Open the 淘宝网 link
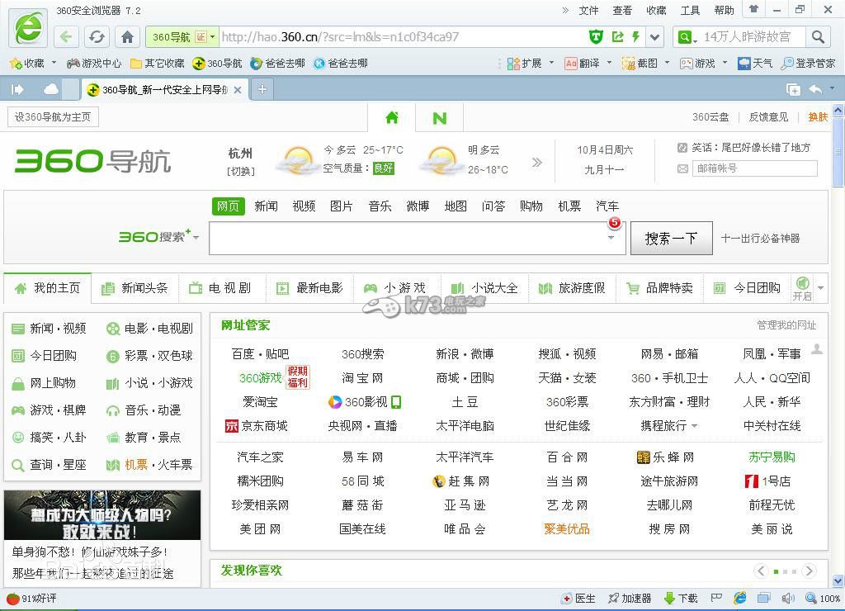Screen dimensions: 845x611 coord(361,378)
